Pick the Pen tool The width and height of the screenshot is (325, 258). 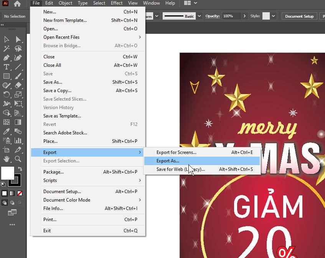(7, 58)
